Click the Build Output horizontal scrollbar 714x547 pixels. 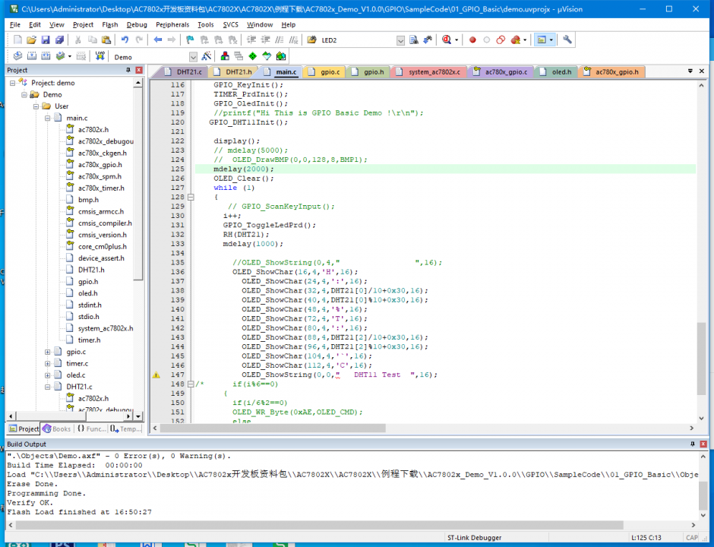click(320, 525)
